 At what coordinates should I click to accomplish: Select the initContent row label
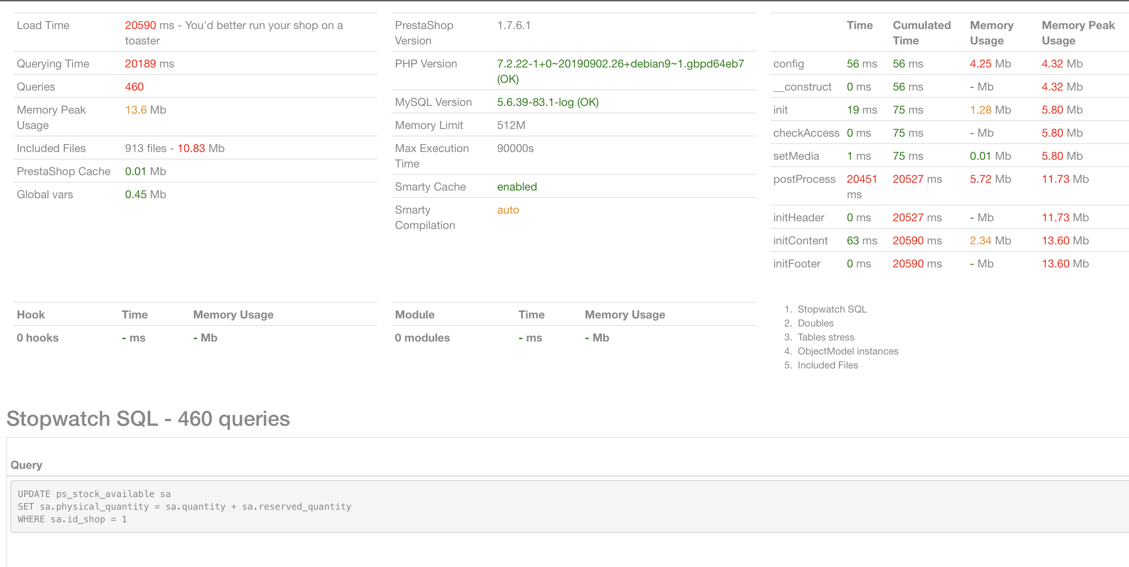click(x=800, y=241)
